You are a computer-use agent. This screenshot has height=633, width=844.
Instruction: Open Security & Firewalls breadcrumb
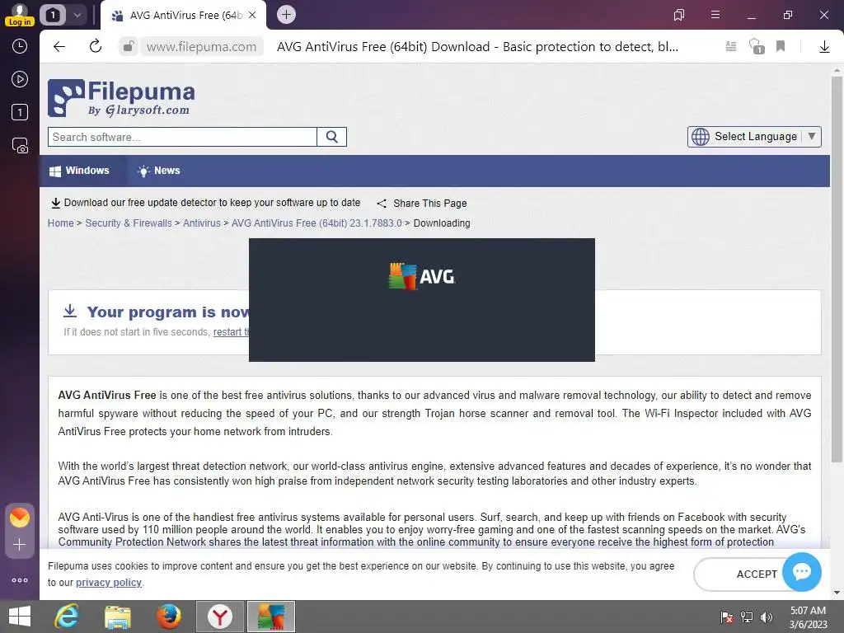tap(128, 223)
